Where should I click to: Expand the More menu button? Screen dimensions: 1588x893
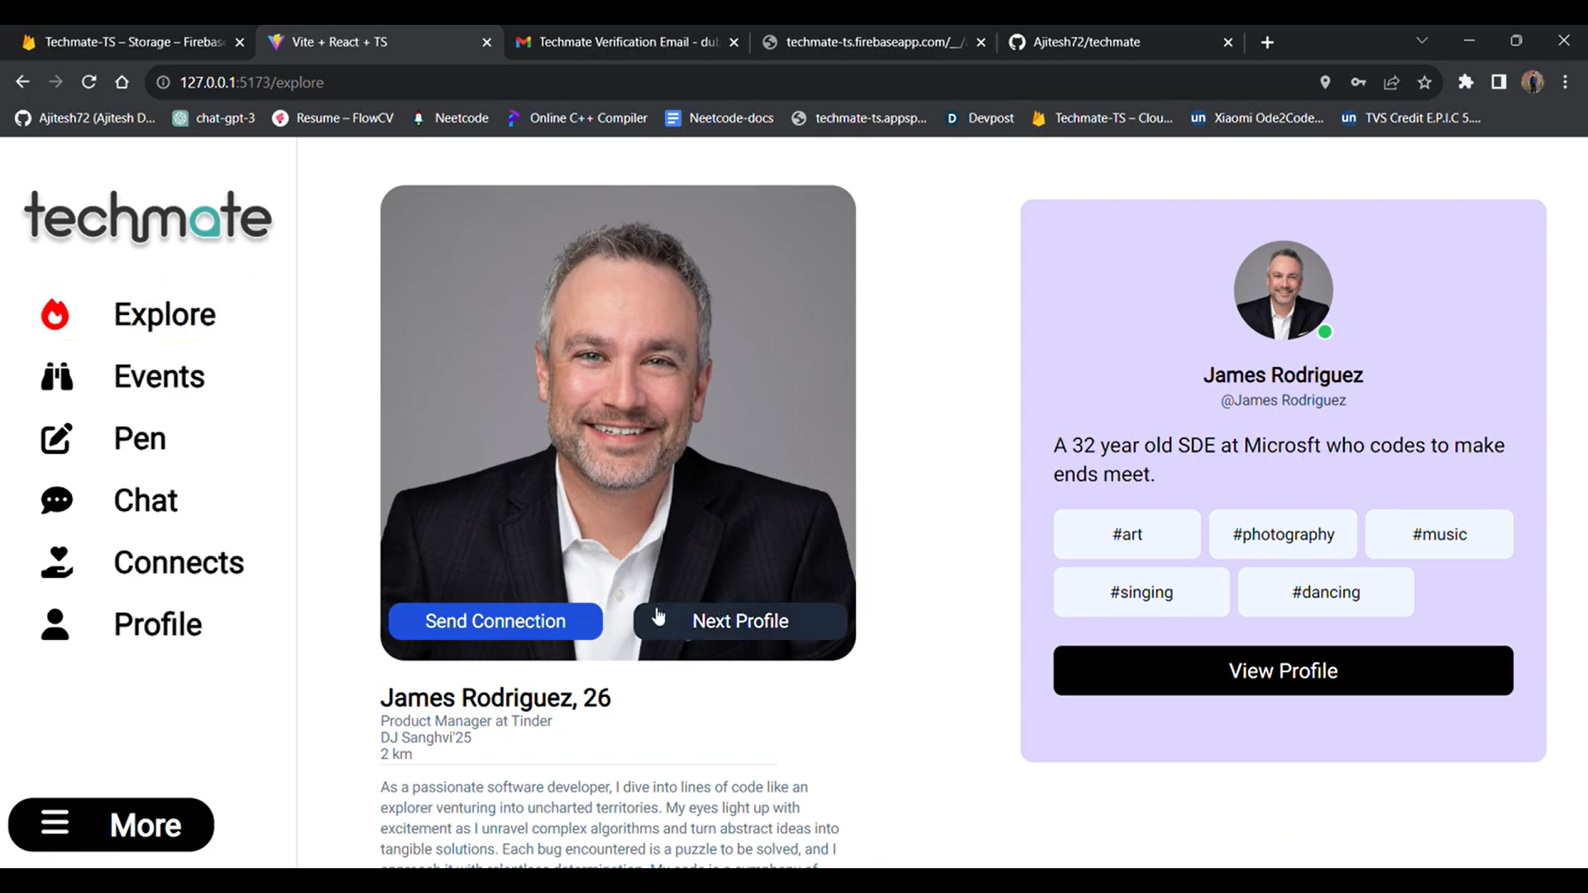[111, 824]
